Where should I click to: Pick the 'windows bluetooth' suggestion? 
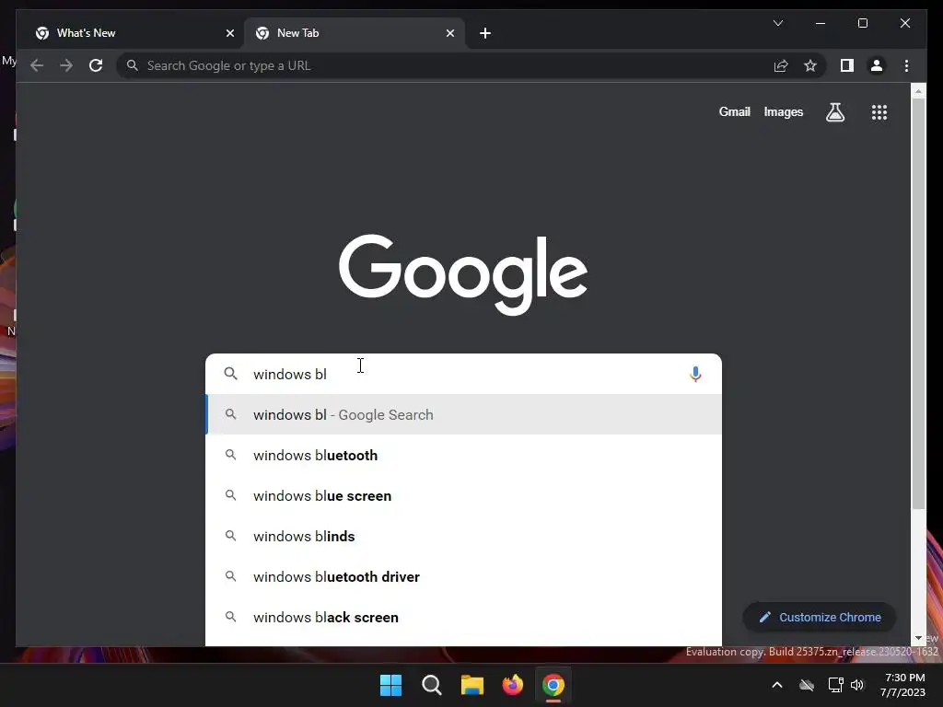pos(464,455)
